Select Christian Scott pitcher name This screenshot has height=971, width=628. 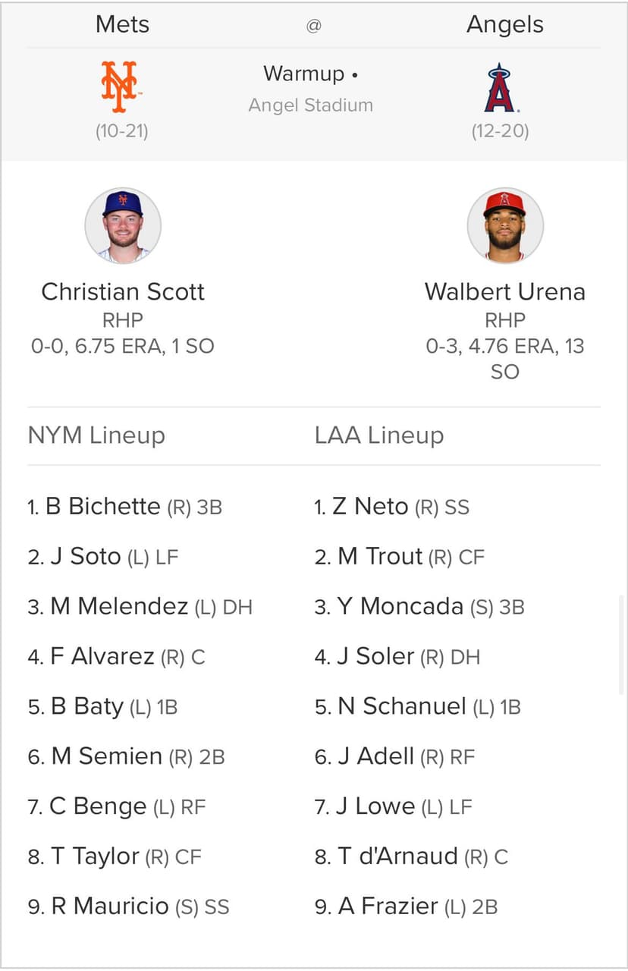123,292
